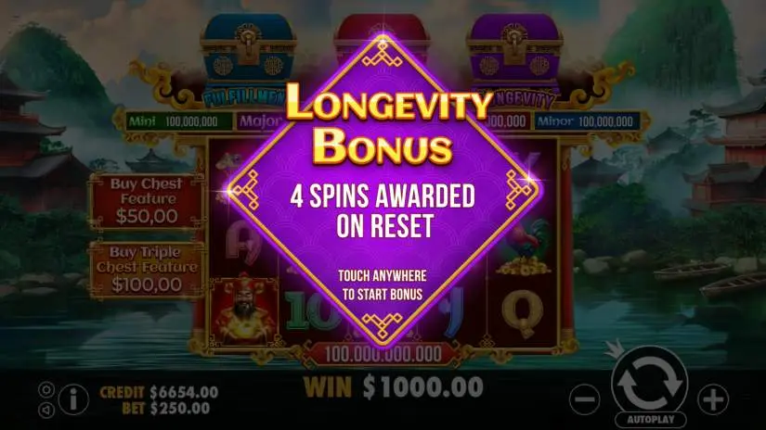The width and height of the screenshot is (766, 430).
Task: Select the blue Fulfillment treasure chest
Action: pyautogui.click(x=248, y=51)
